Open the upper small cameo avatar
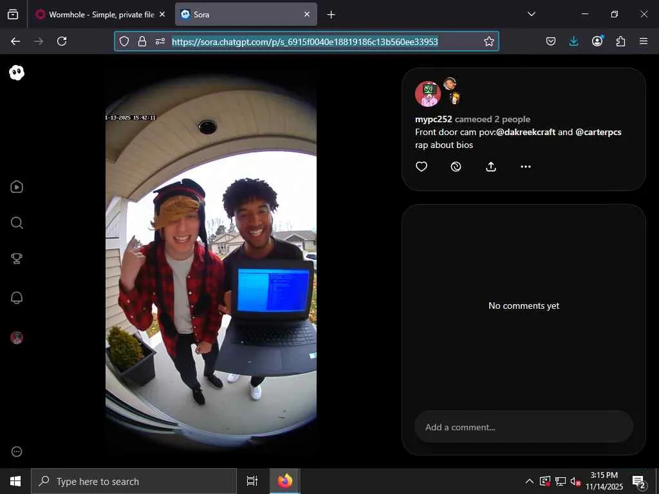The width and height of the screenshot is (659, 494). click(x=450, y=84)
